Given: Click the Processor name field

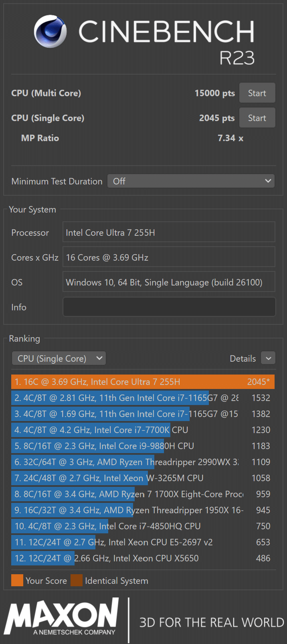Looking at the screenshot, I should [x=169, y=233].
